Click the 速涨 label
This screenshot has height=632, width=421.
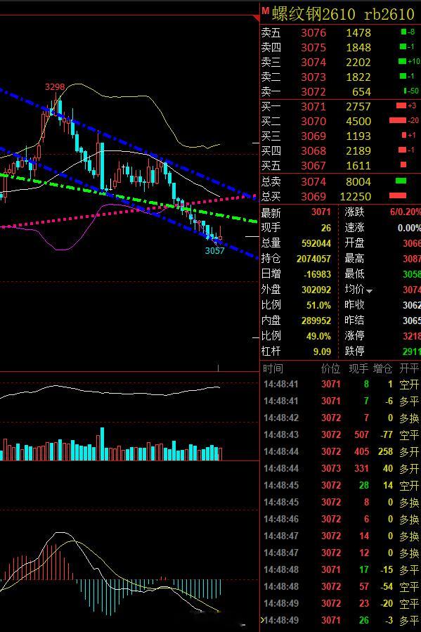pos(354,228)
